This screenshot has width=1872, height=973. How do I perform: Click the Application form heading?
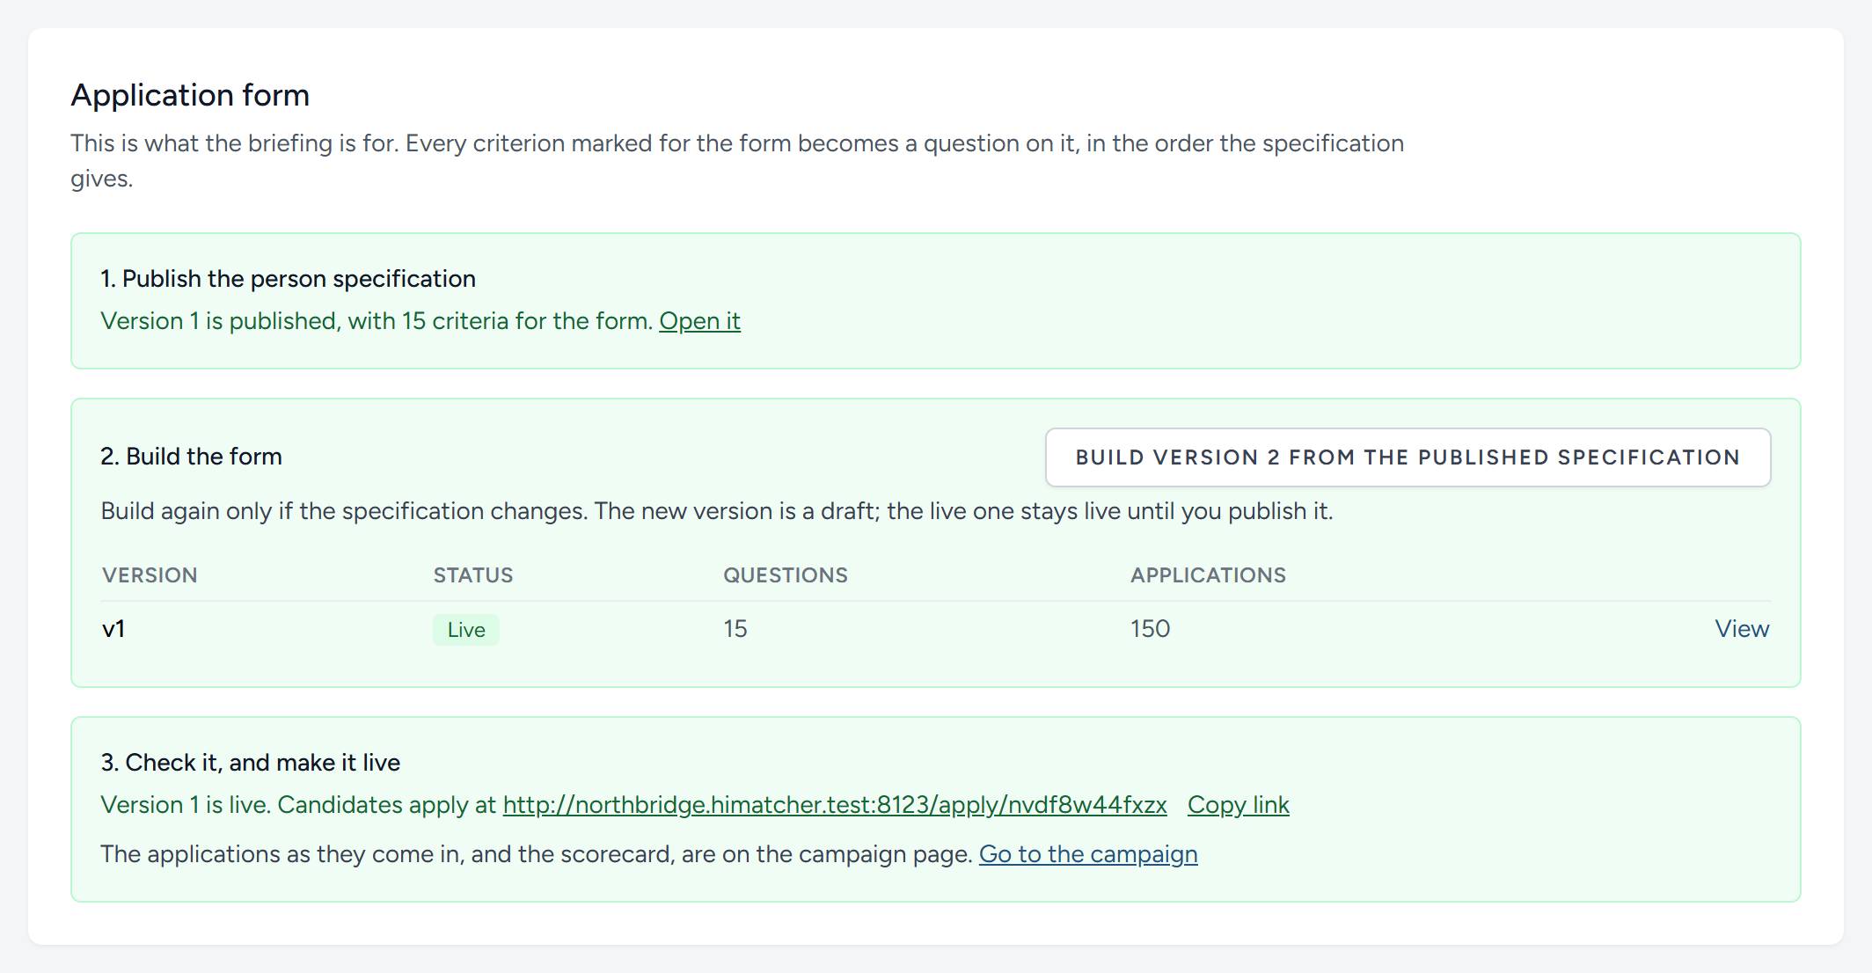pos(190,95)
